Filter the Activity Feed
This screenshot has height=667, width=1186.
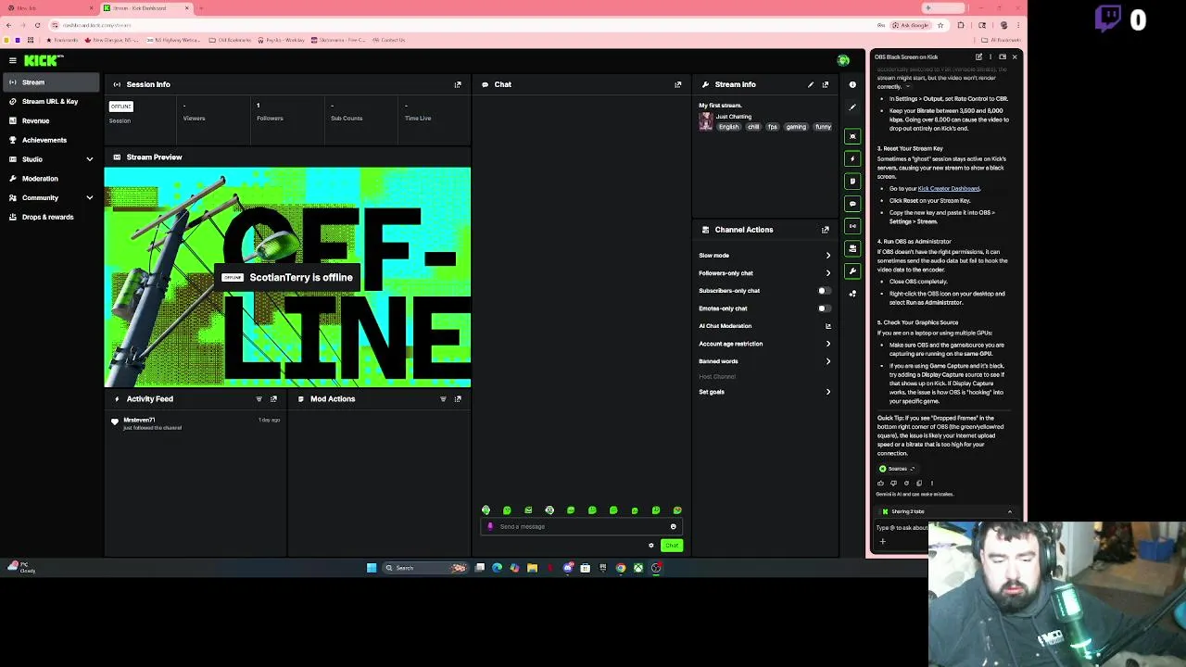[x=259, y=399]
